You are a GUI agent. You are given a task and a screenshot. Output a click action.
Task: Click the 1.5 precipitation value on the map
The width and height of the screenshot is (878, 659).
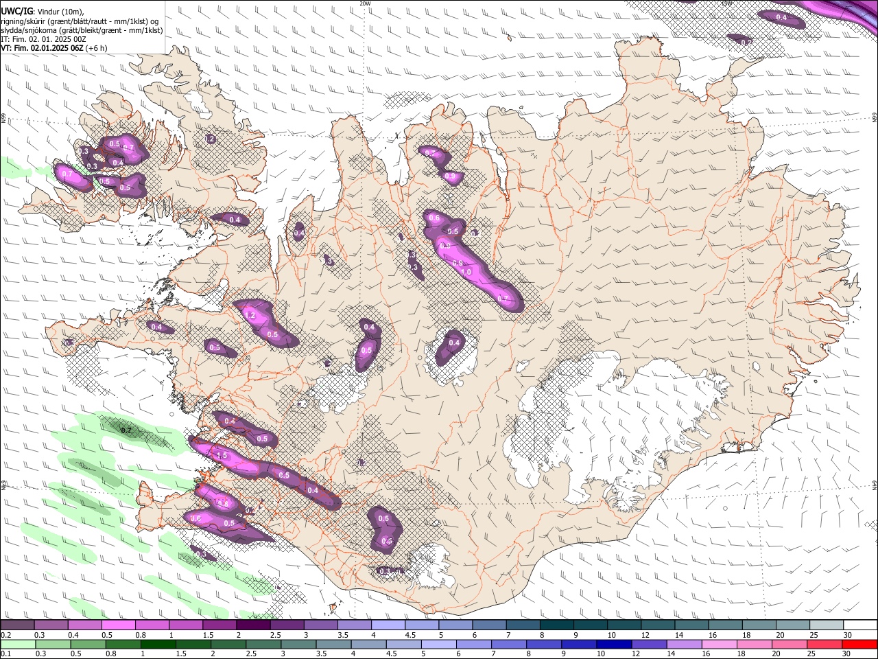pyautogui.click(x=222, y=455)
